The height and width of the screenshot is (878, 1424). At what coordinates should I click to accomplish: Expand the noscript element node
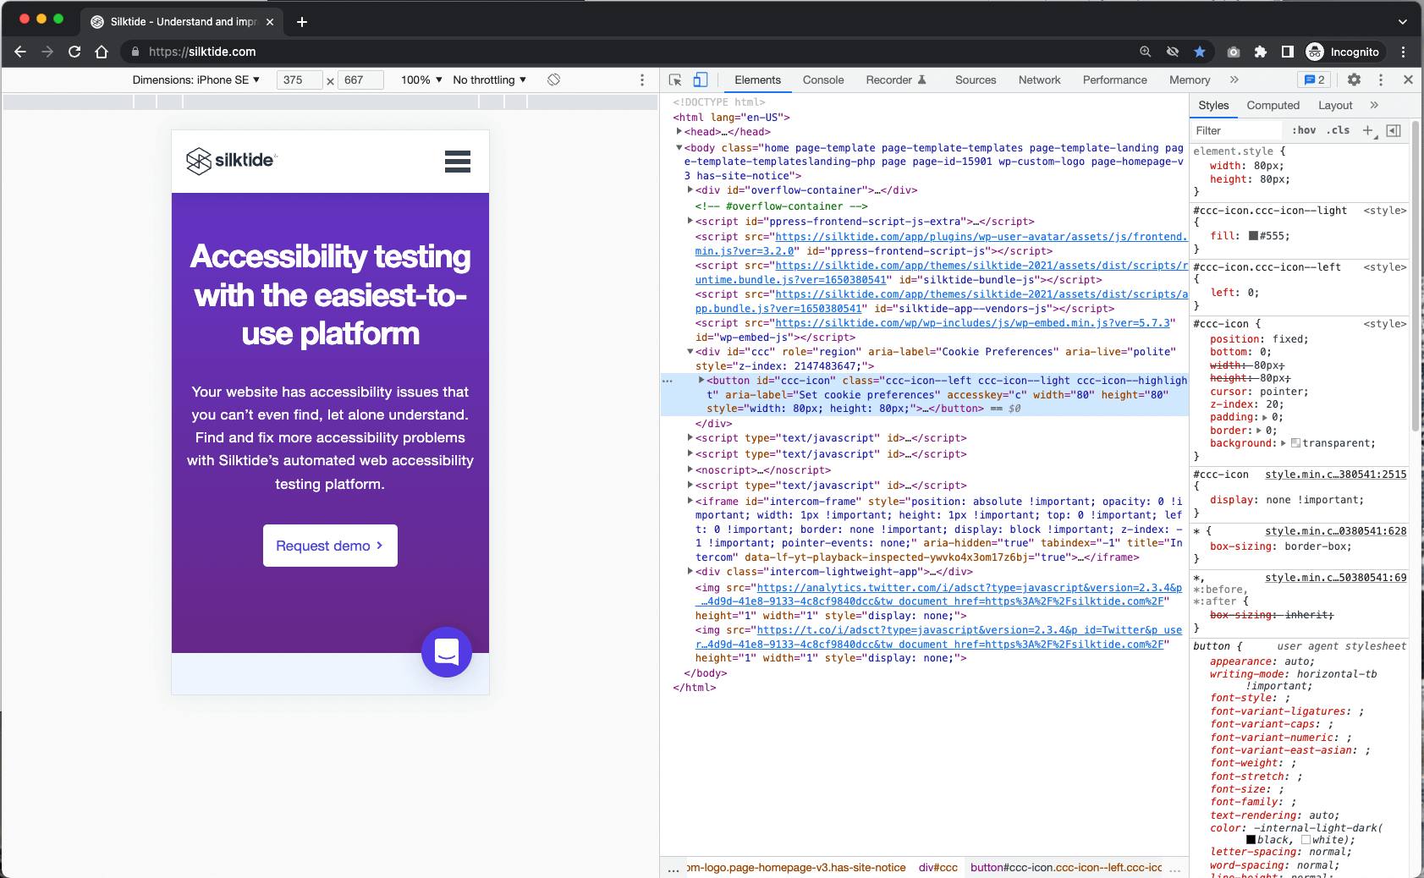click(x=690, y=469)
